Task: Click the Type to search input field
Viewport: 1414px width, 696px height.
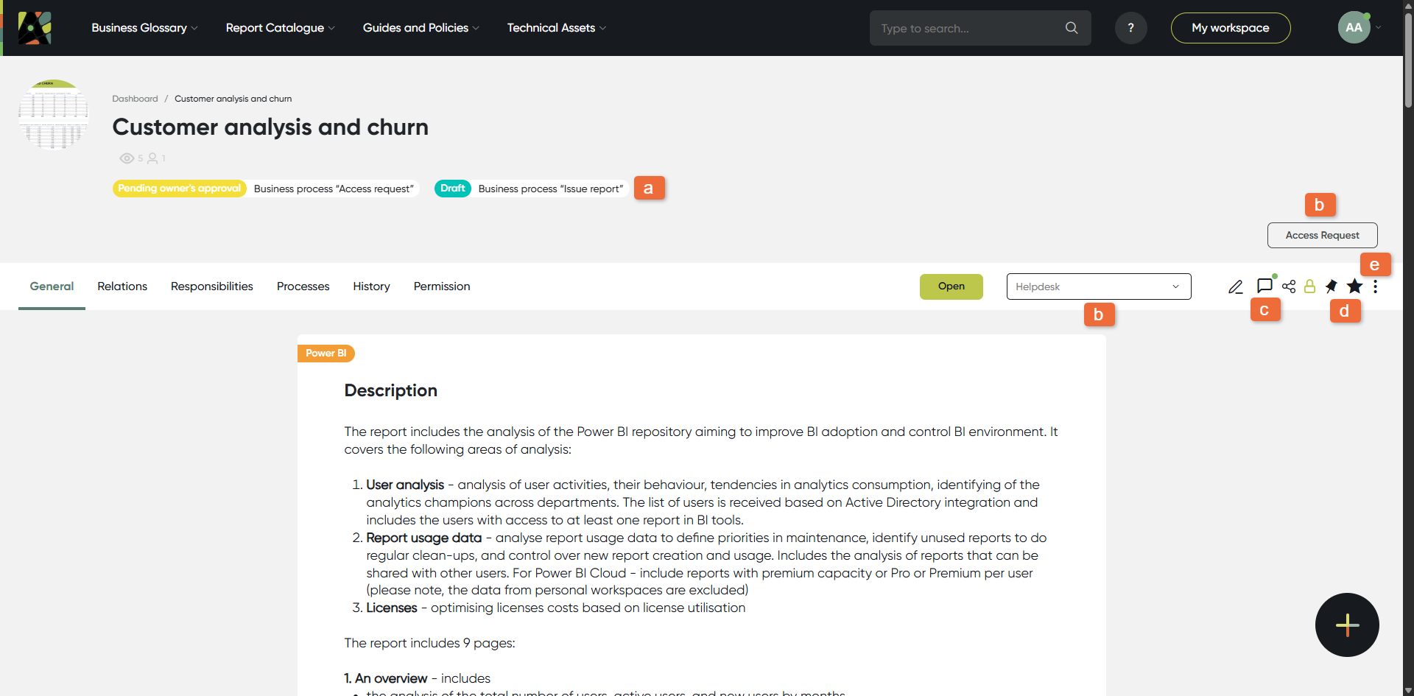Action: tap(968, 28)
